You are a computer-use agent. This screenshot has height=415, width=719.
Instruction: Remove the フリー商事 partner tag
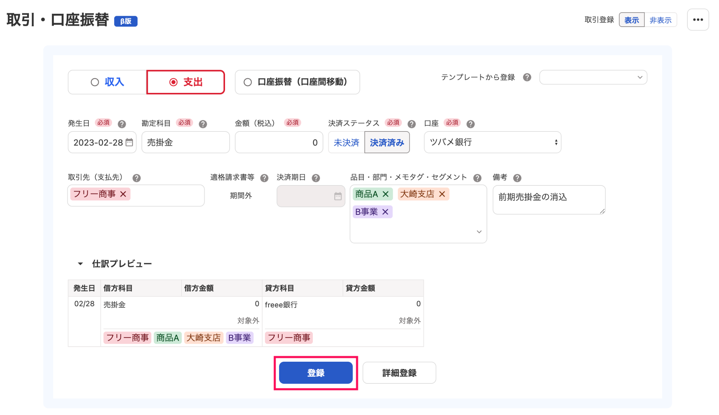pyautogui.click(x=123, y=194)
